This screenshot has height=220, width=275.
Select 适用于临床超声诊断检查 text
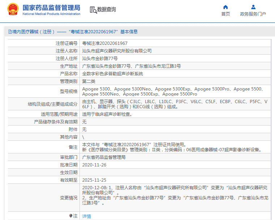point(107,114)
